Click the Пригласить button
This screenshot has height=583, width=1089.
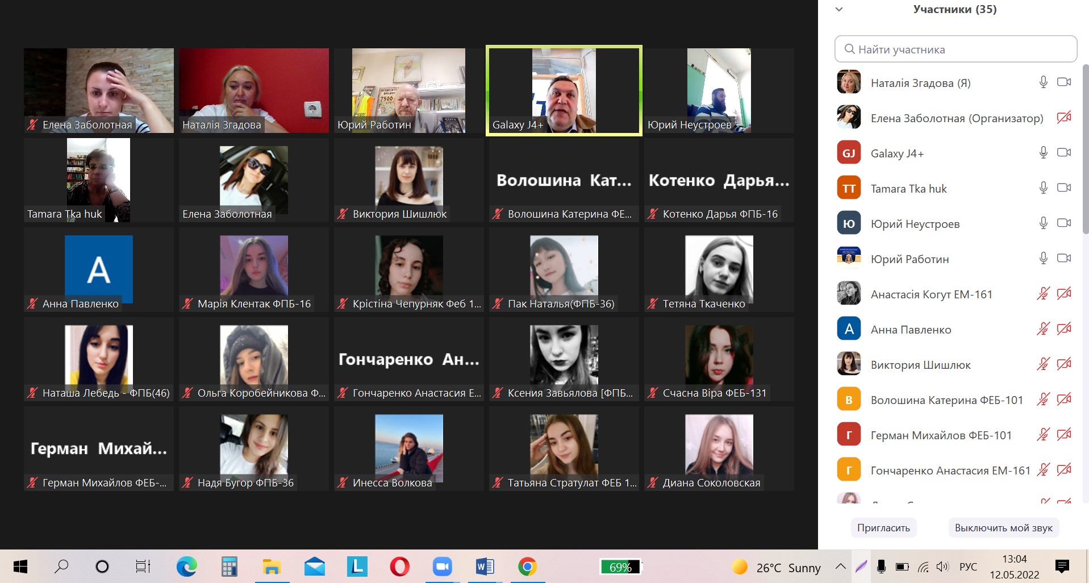tap(883, 528)
